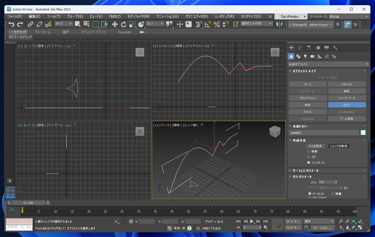Open the ワークスペース dropdown
375x237 pixels.
[349, 16]
